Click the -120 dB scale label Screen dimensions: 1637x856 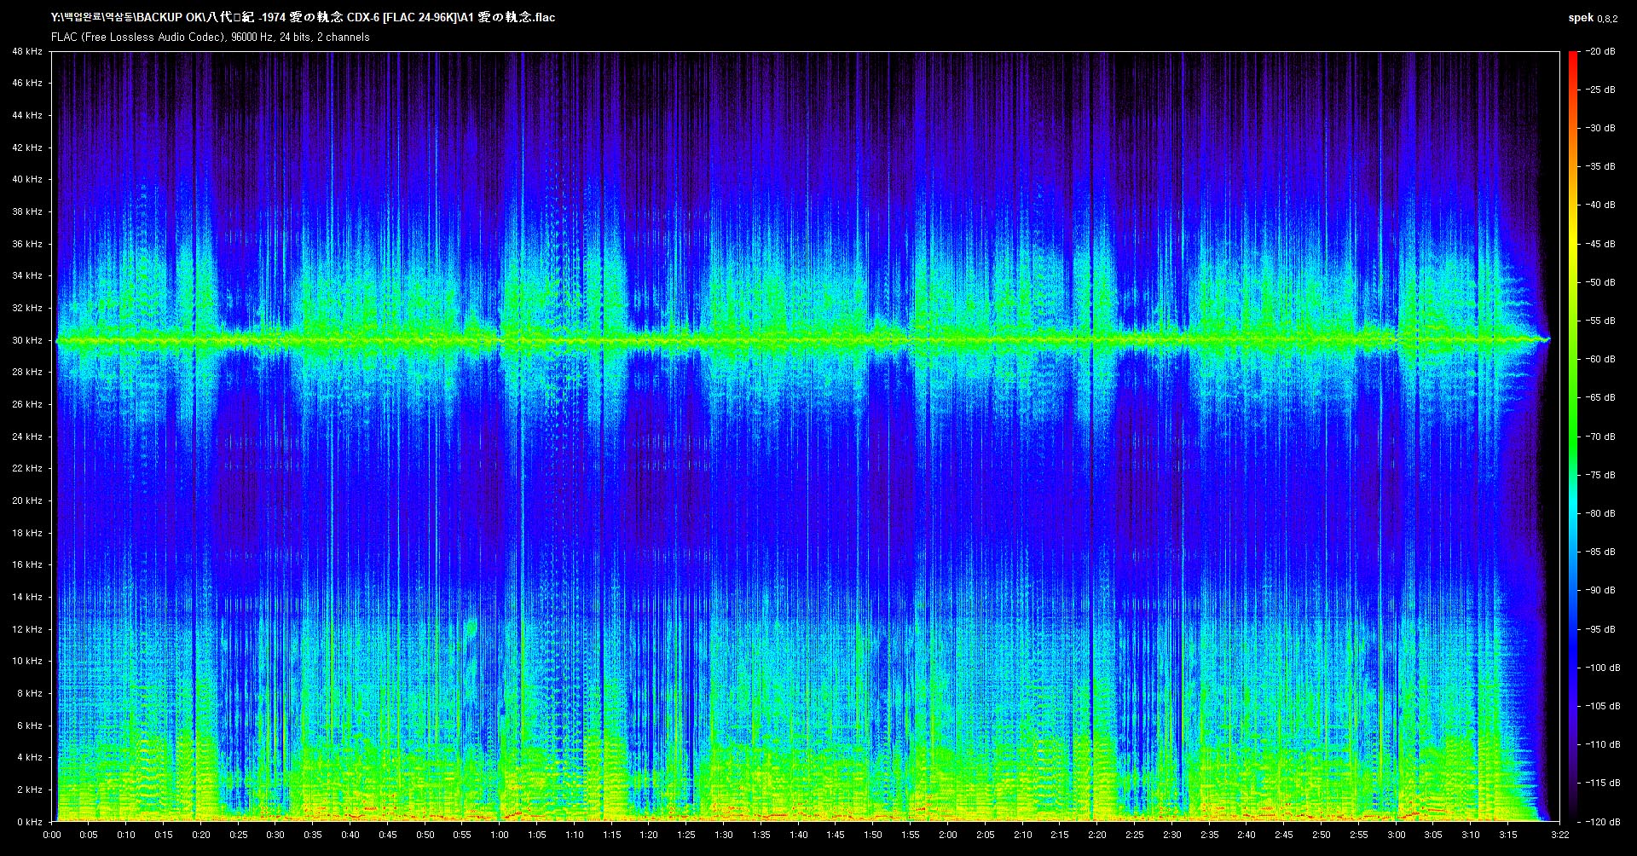[x=1602, y=822]
